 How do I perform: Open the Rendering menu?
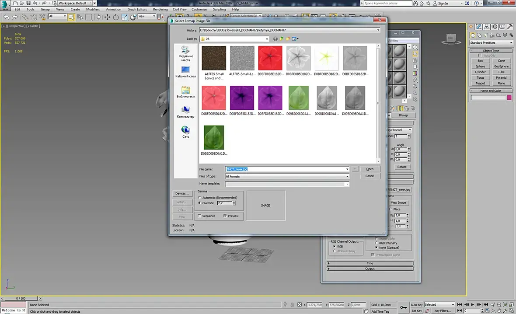[x=160, y=9]
